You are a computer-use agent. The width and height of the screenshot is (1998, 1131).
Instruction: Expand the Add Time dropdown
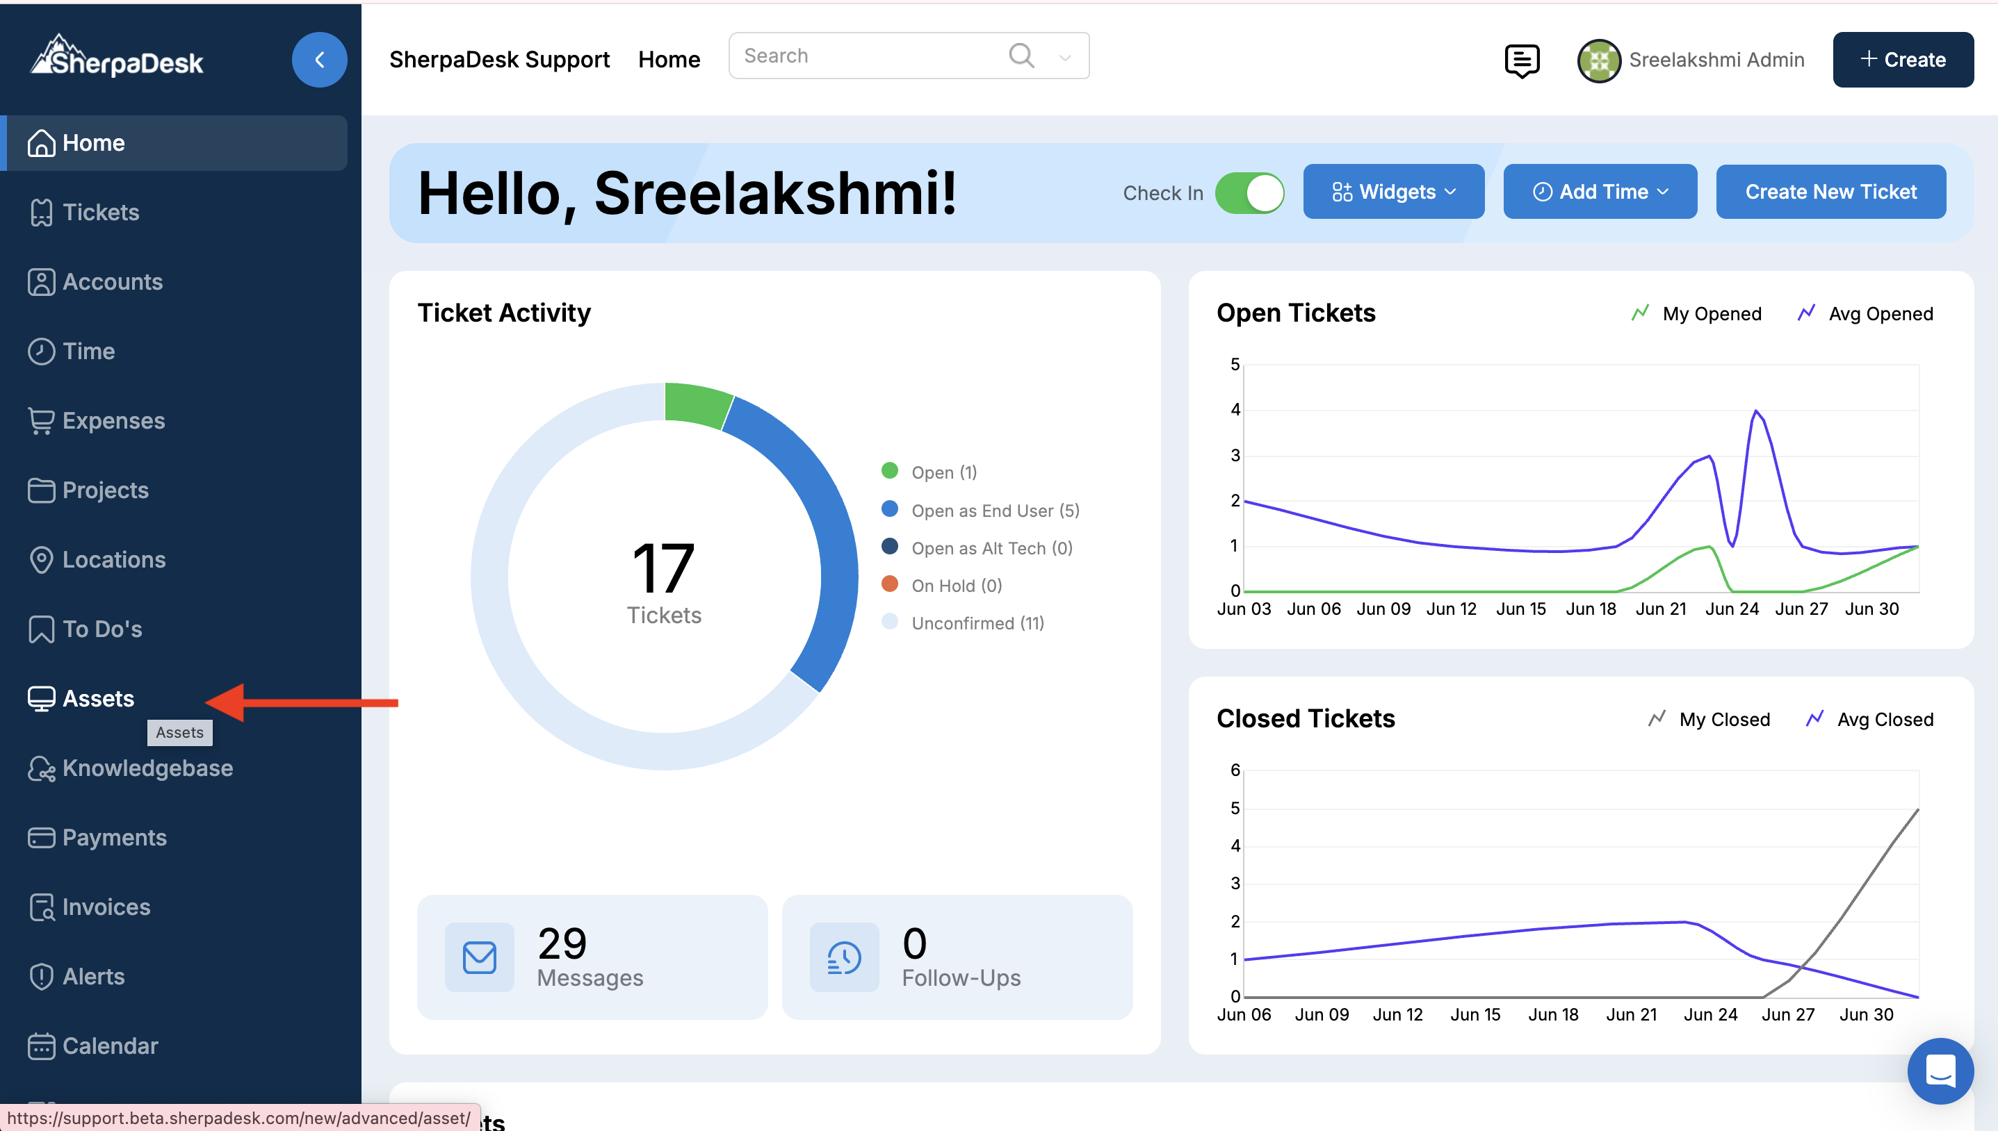pos(1600,192)
